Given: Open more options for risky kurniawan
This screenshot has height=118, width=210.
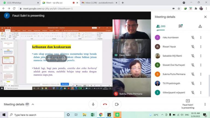Looking at the screenshot, I should 201,37.
